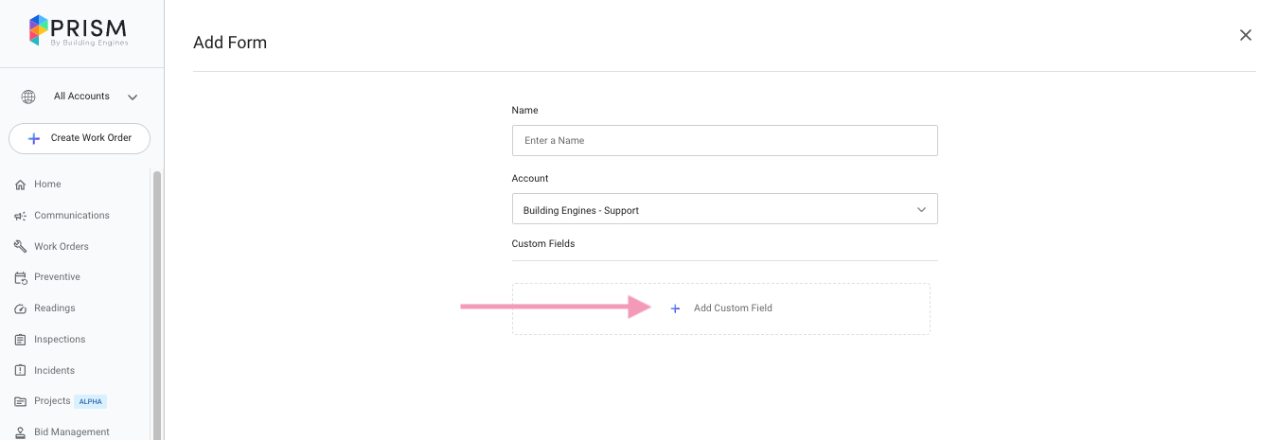Screen dimensions: 1278x440
Task: Click the Enter a Name input field
Action: point(724,140)
